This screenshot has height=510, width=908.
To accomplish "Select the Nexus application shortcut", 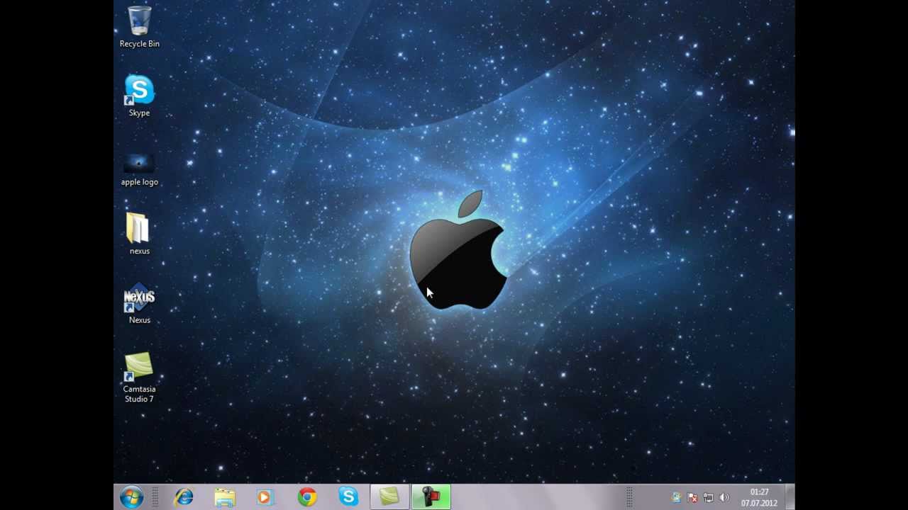I will (139, 304).
